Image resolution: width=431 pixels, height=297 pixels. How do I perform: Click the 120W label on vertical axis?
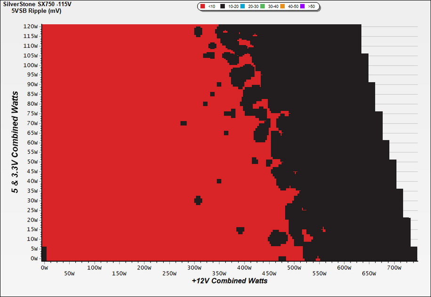coord(31,27)
